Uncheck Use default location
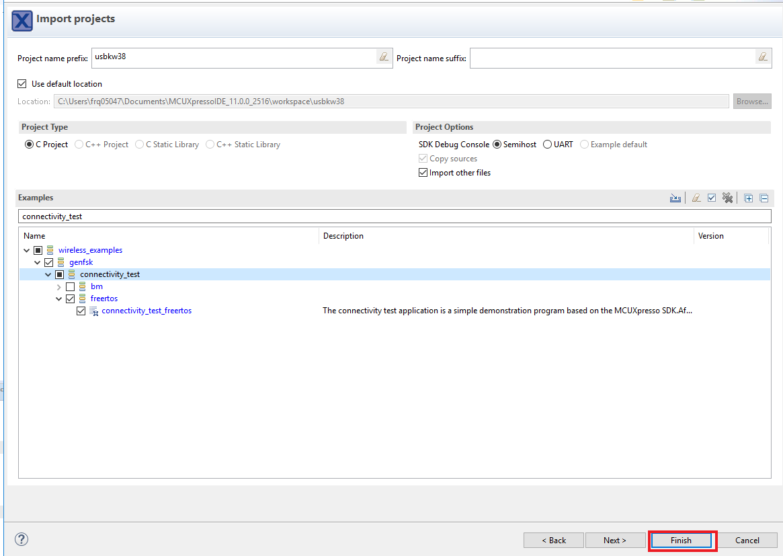Viewport: 783px width, 556px height. [22, 84]
